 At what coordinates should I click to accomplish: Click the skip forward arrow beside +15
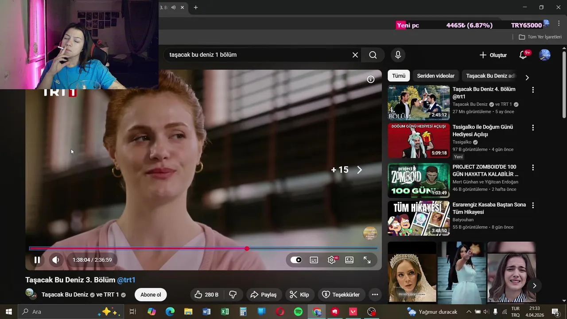(359, 170)
